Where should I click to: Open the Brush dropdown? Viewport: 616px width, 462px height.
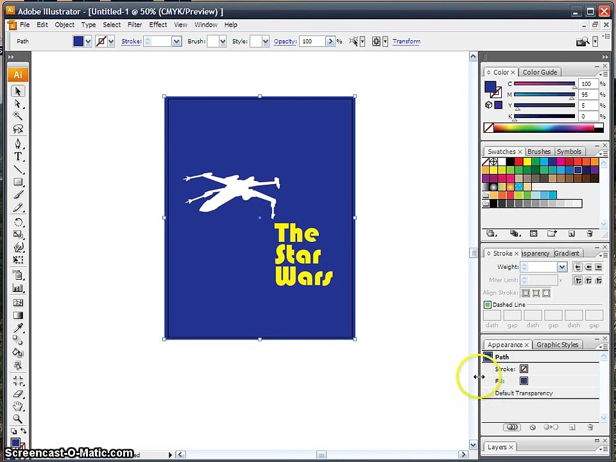click(223, 41)
